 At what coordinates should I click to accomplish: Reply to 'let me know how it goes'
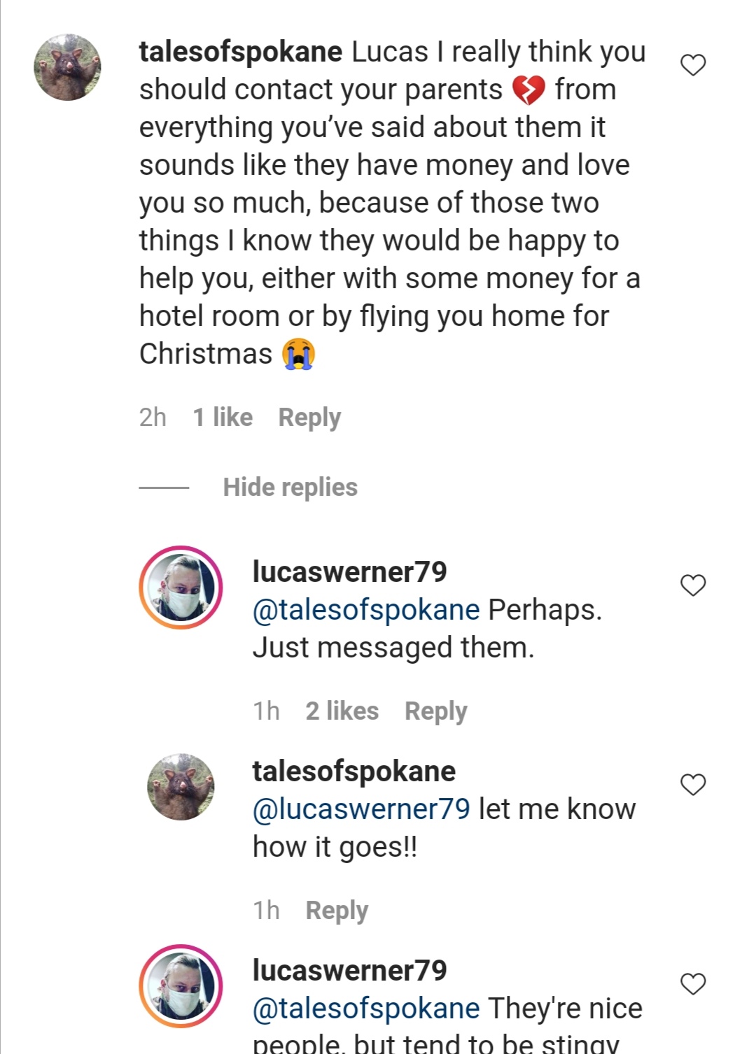(x=337, y=911)
